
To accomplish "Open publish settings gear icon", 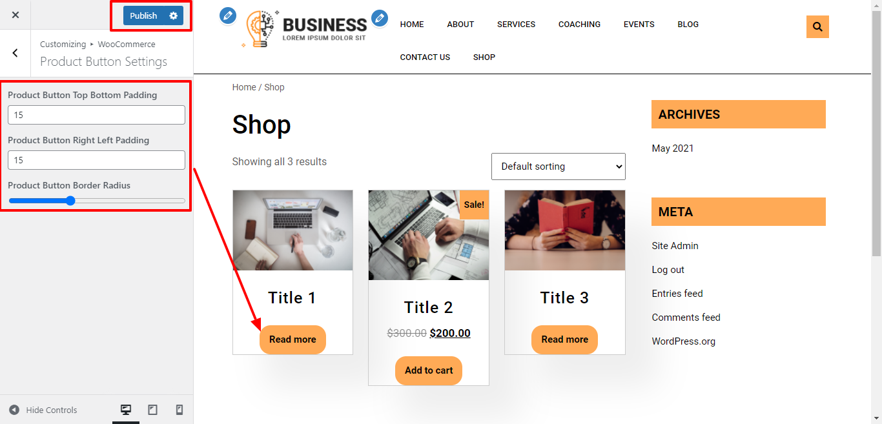I will click(x=173, y=15).
